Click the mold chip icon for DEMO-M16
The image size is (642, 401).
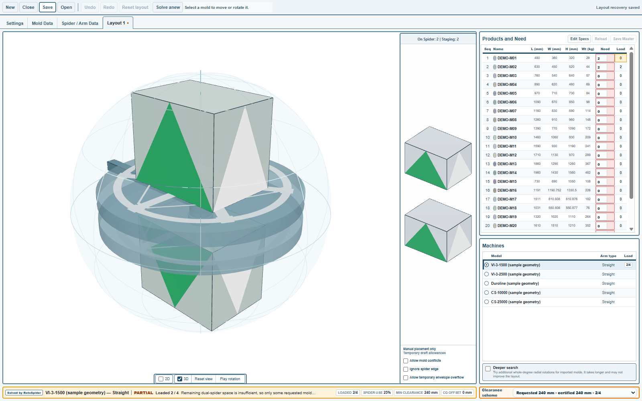[x=495, y=190]
